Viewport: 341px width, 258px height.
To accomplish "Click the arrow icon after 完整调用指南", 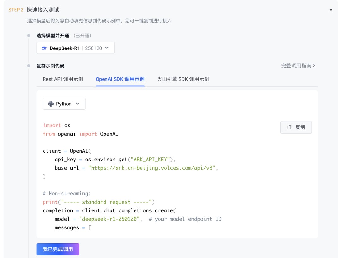I will click(314, 66).
